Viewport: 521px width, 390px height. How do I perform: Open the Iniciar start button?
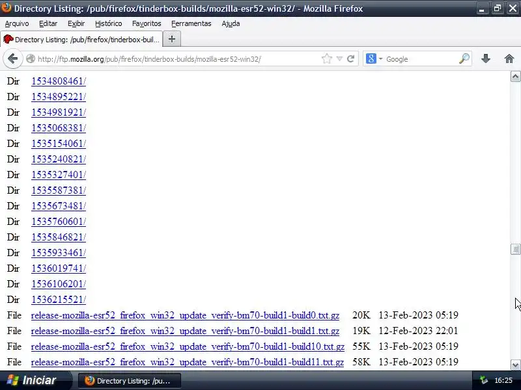pos(36,380)
